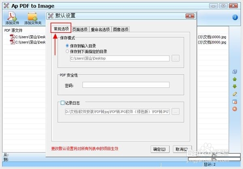
Task: Click the 默认设置 dialog title icon
Action: tap(51, 16)
